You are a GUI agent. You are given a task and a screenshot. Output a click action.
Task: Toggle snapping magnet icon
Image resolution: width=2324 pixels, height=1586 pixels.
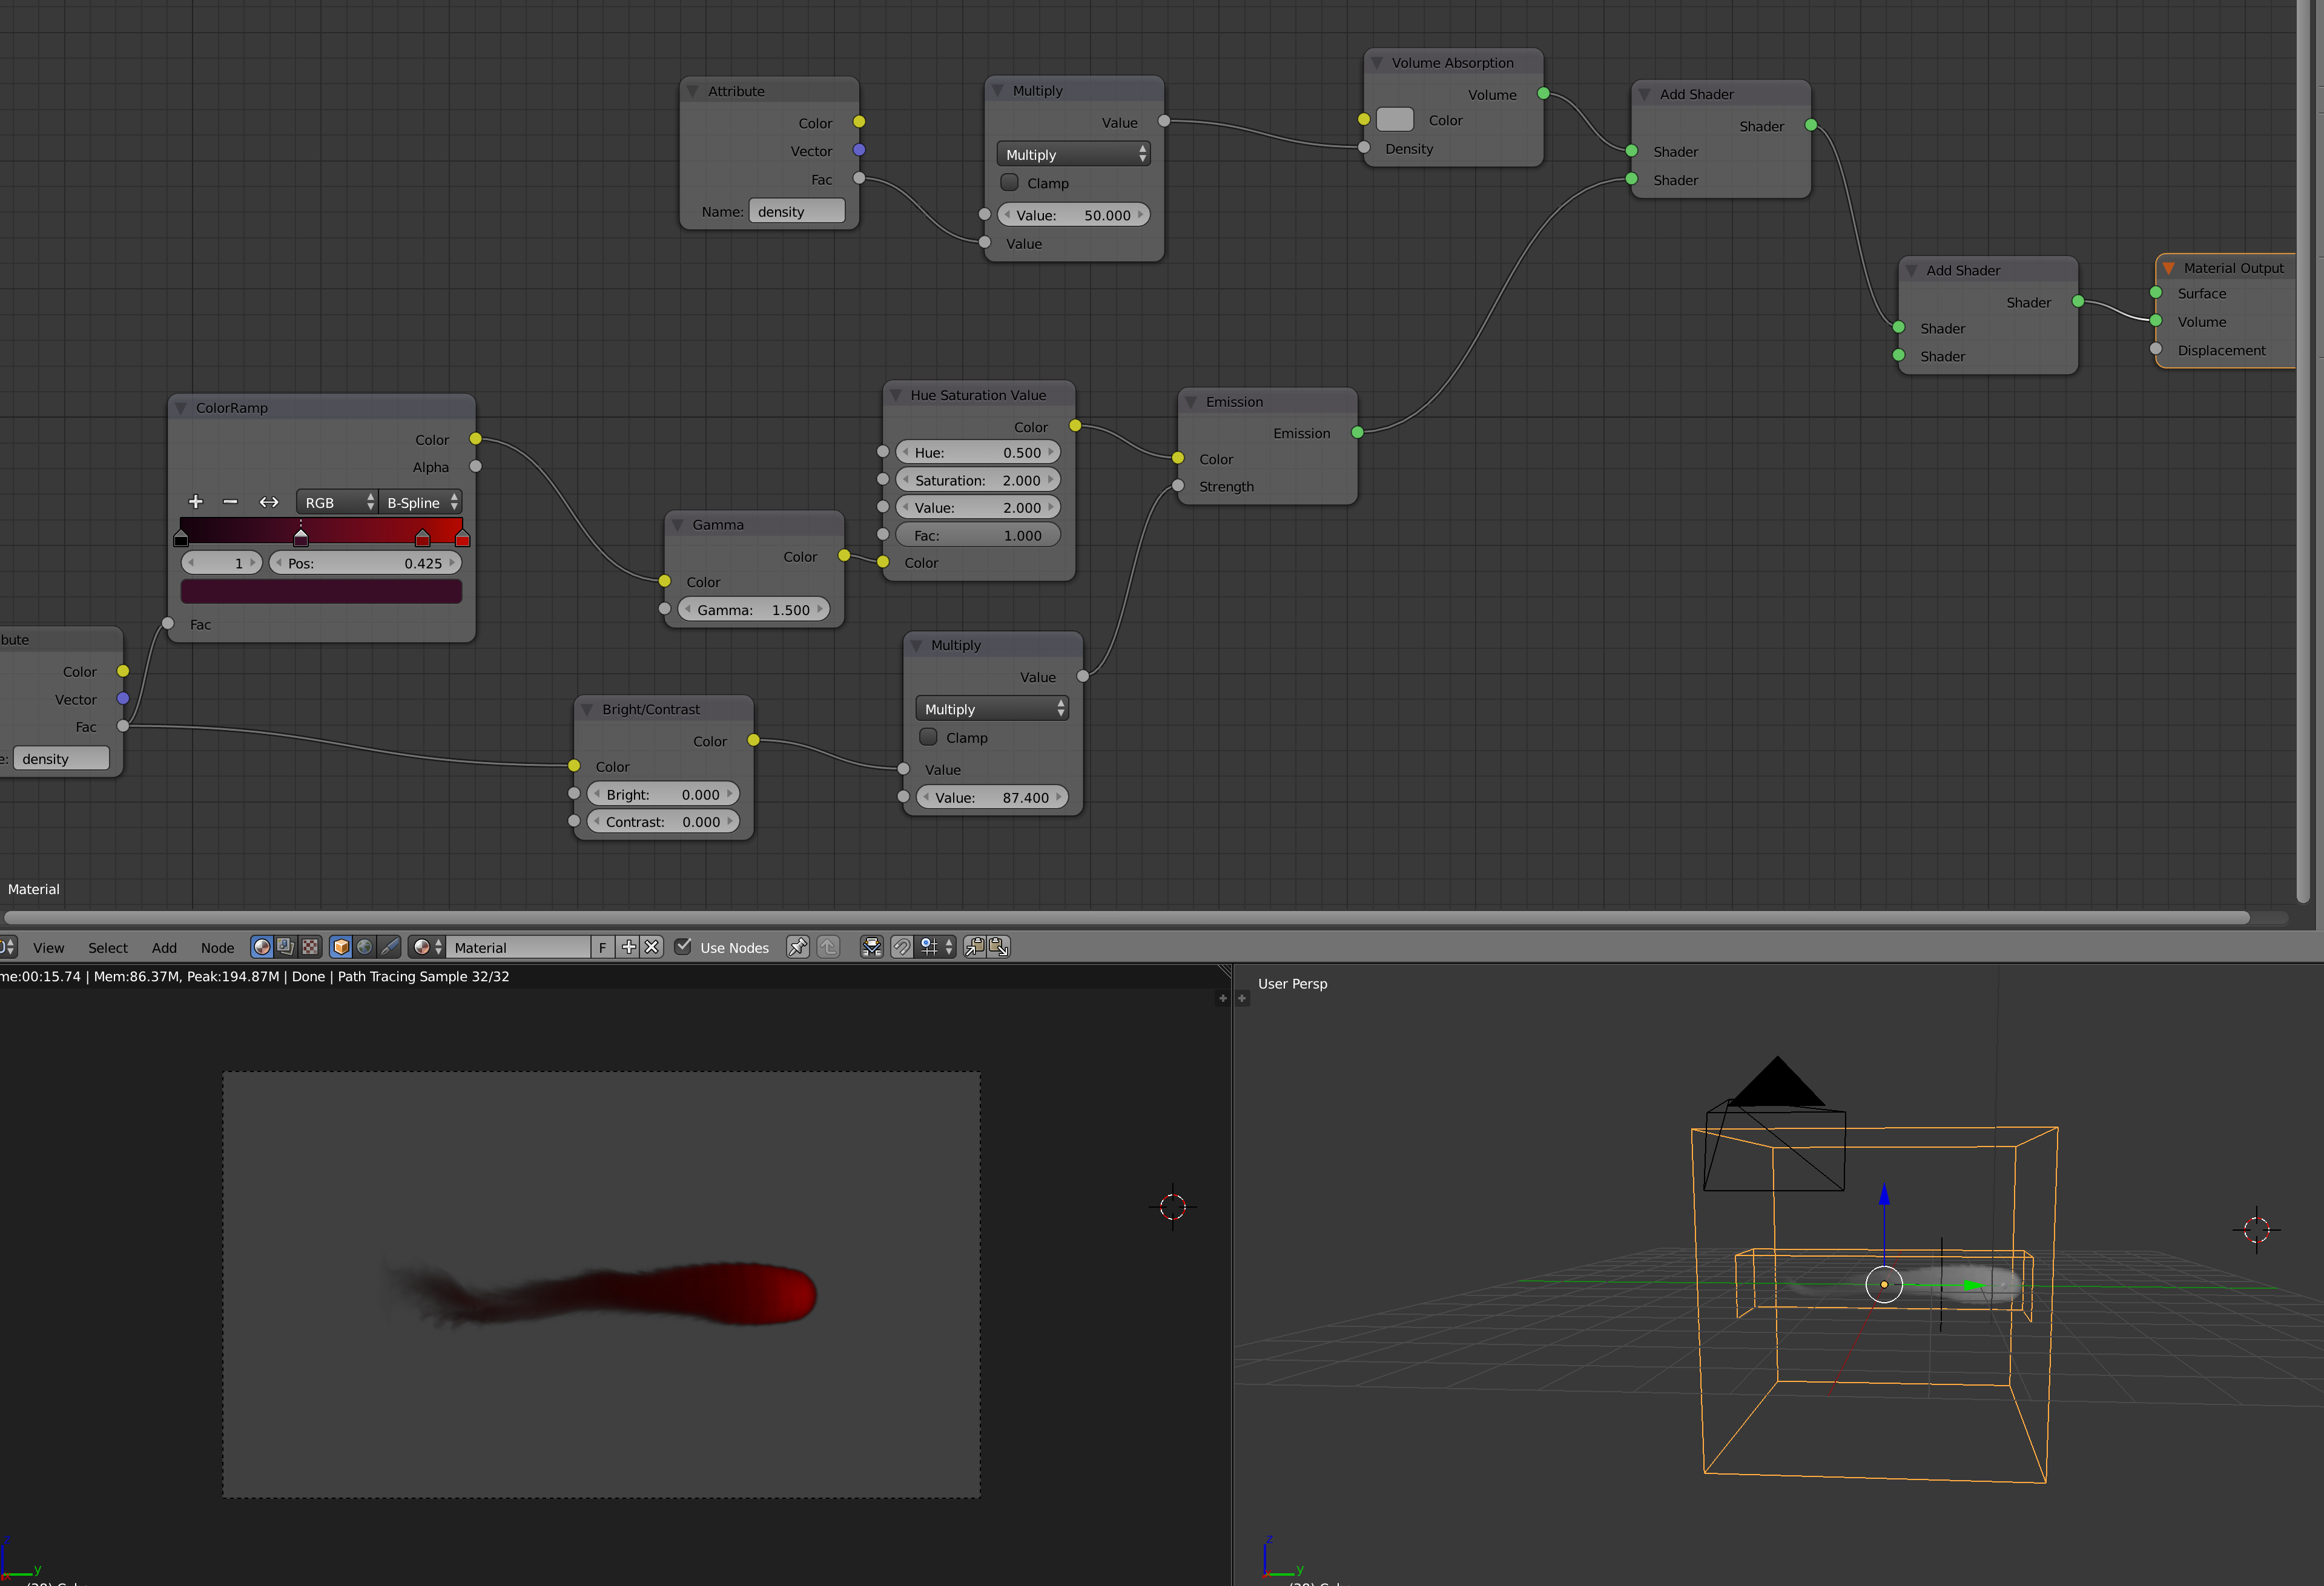tap(902, 947)
